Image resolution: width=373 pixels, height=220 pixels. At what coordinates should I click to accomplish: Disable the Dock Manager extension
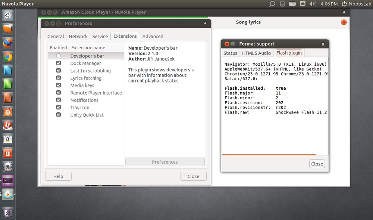click(x=59, y=63)
